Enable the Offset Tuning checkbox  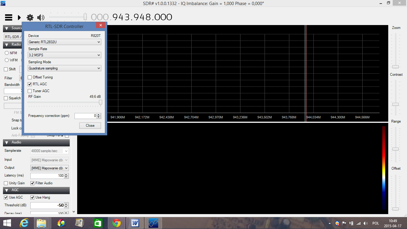click(30, 77)
